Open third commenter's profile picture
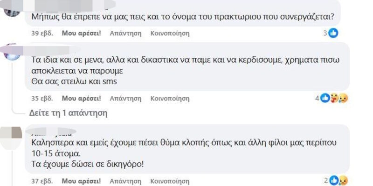373x186 pixels. pyautogui.click(x=11, y=138)
